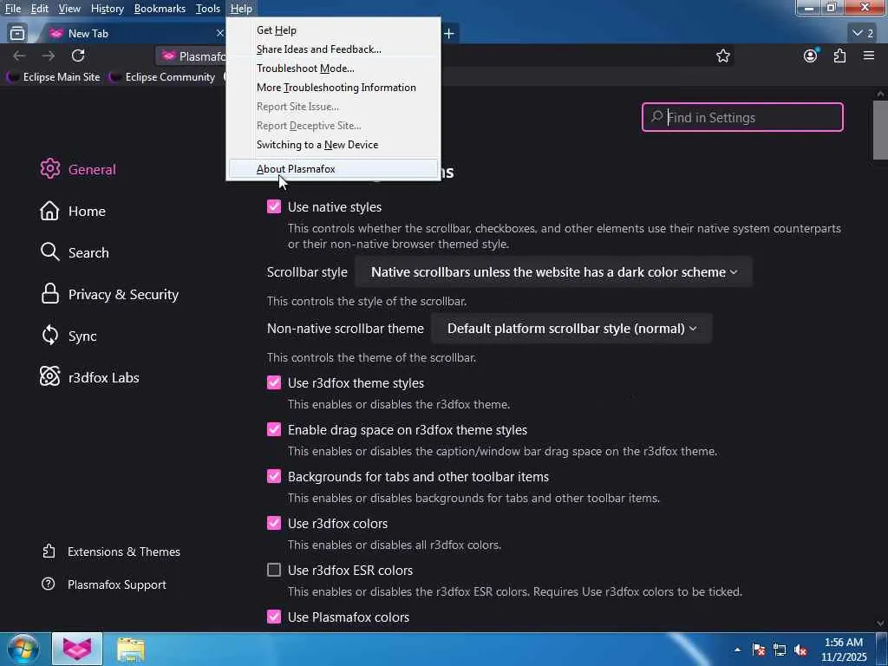Open the Firefox View tab icon
Image resolution: width=888 pixels, height=666 pixels.
(17, 34)
